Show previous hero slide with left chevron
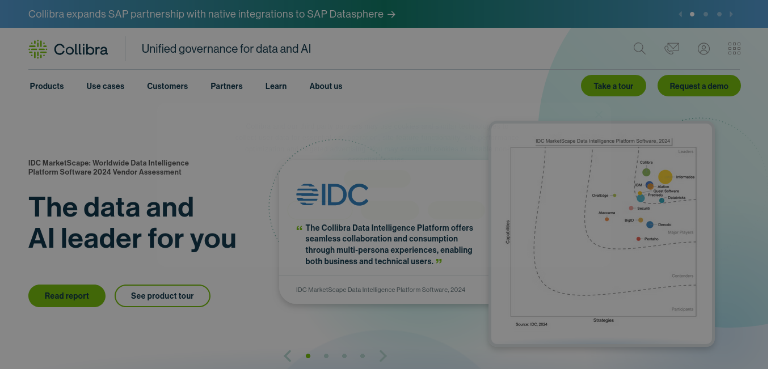775x369 pixels. tap(288, 356)
